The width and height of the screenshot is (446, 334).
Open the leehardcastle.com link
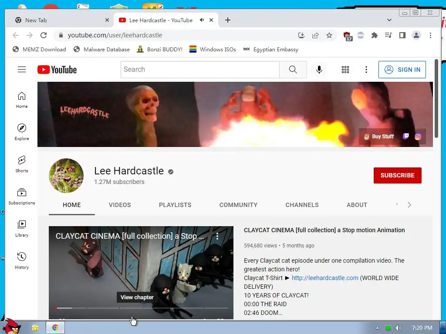click(325, 278)
